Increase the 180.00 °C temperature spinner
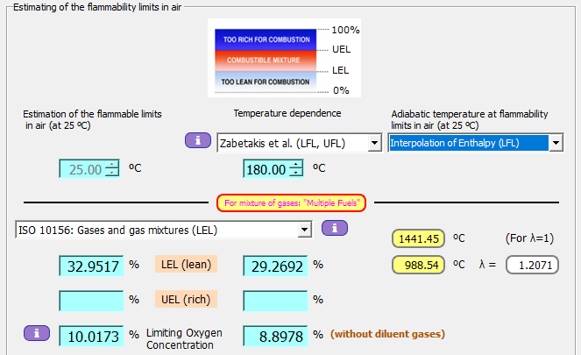Screen dimensions: 581x355 296,165
